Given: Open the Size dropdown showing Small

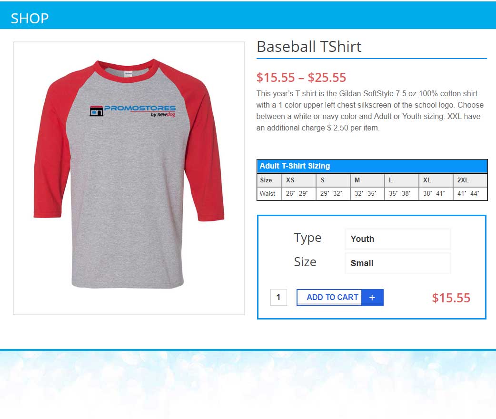Looking at the screenshot, I should (397, 263).
